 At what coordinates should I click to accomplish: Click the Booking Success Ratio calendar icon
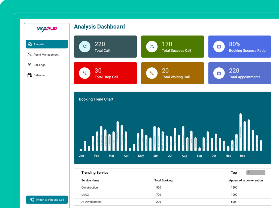[x=219, y=47]
